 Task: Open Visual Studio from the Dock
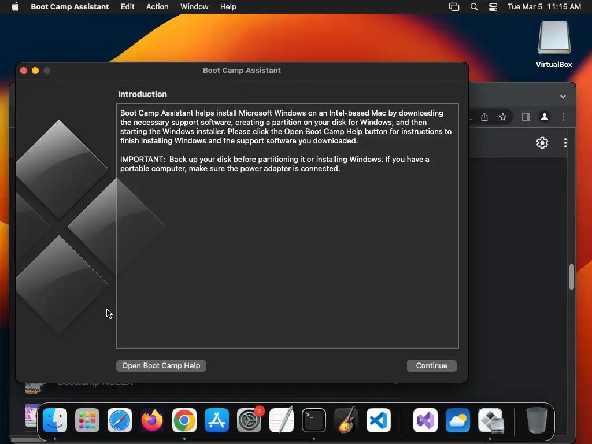point(425,420)
